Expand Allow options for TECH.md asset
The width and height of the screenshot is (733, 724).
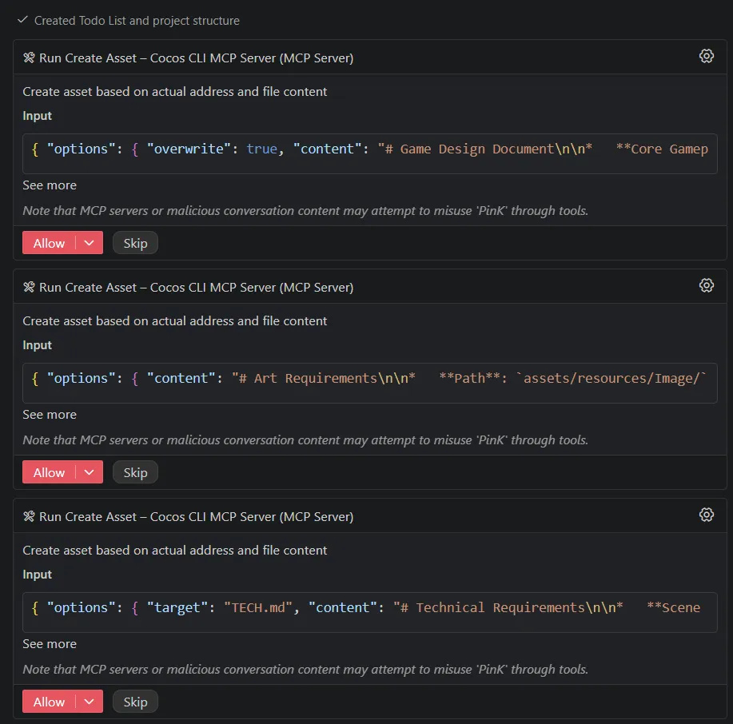(90, 702)
